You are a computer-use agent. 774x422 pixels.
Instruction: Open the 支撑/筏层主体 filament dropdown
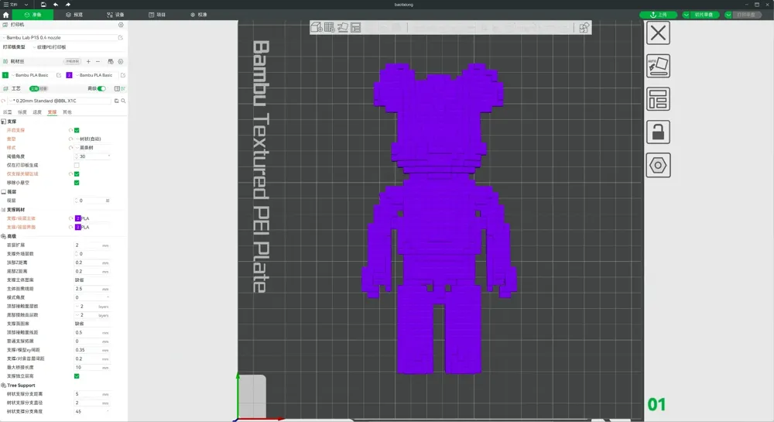[x=93, y=218]
